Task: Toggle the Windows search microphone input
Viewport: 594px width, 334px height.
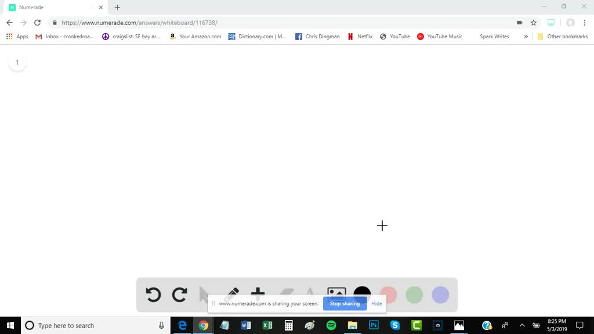Action: [161, 325]
